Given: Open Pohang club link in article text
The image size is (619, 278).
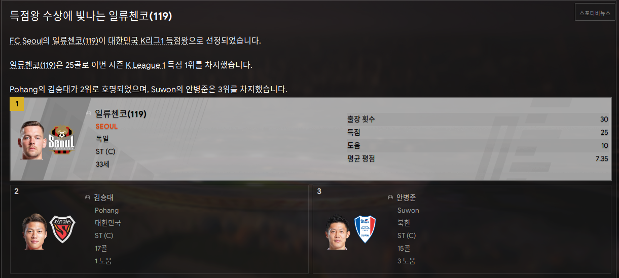Looking at the screenshot, I should coord(24,89).
